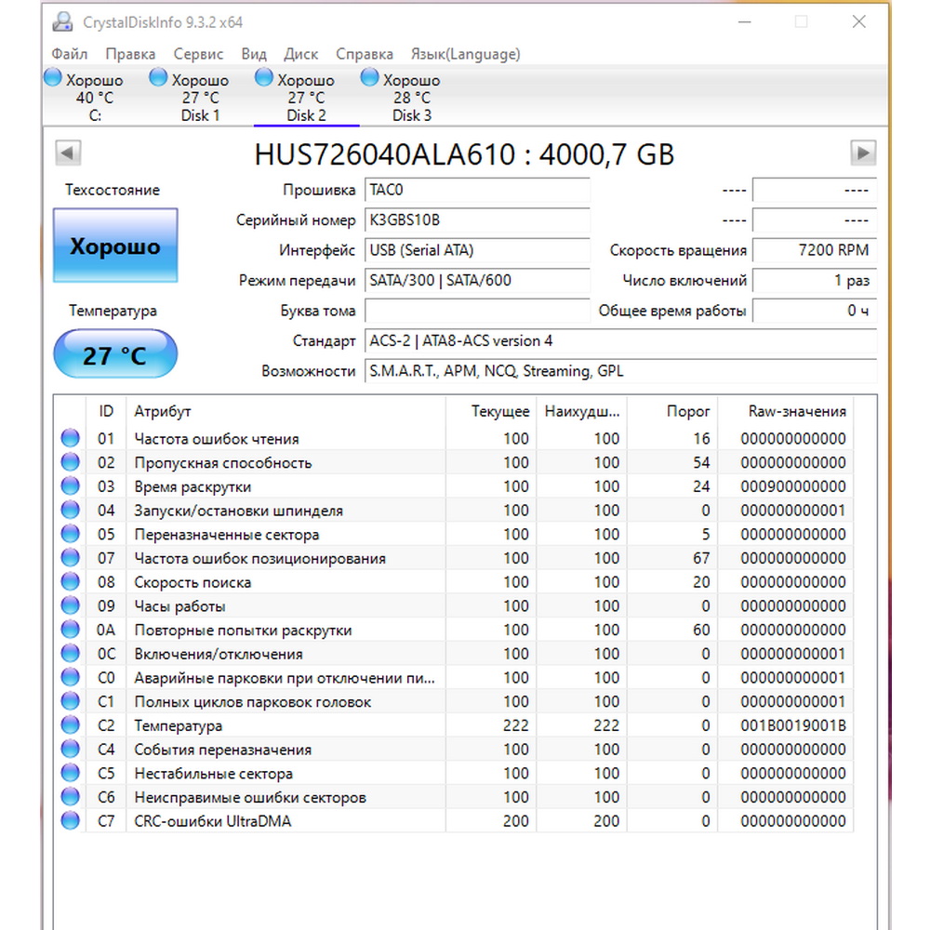Image resolution: width=930 pixels, height=930 pixels.
Task: Click the Хорошо health status button
Action: click(115, 245)
